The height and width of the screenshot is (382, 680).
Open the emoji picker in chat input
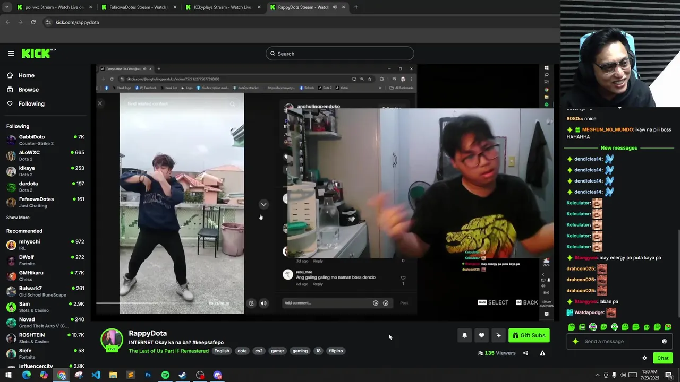(664, 341)
